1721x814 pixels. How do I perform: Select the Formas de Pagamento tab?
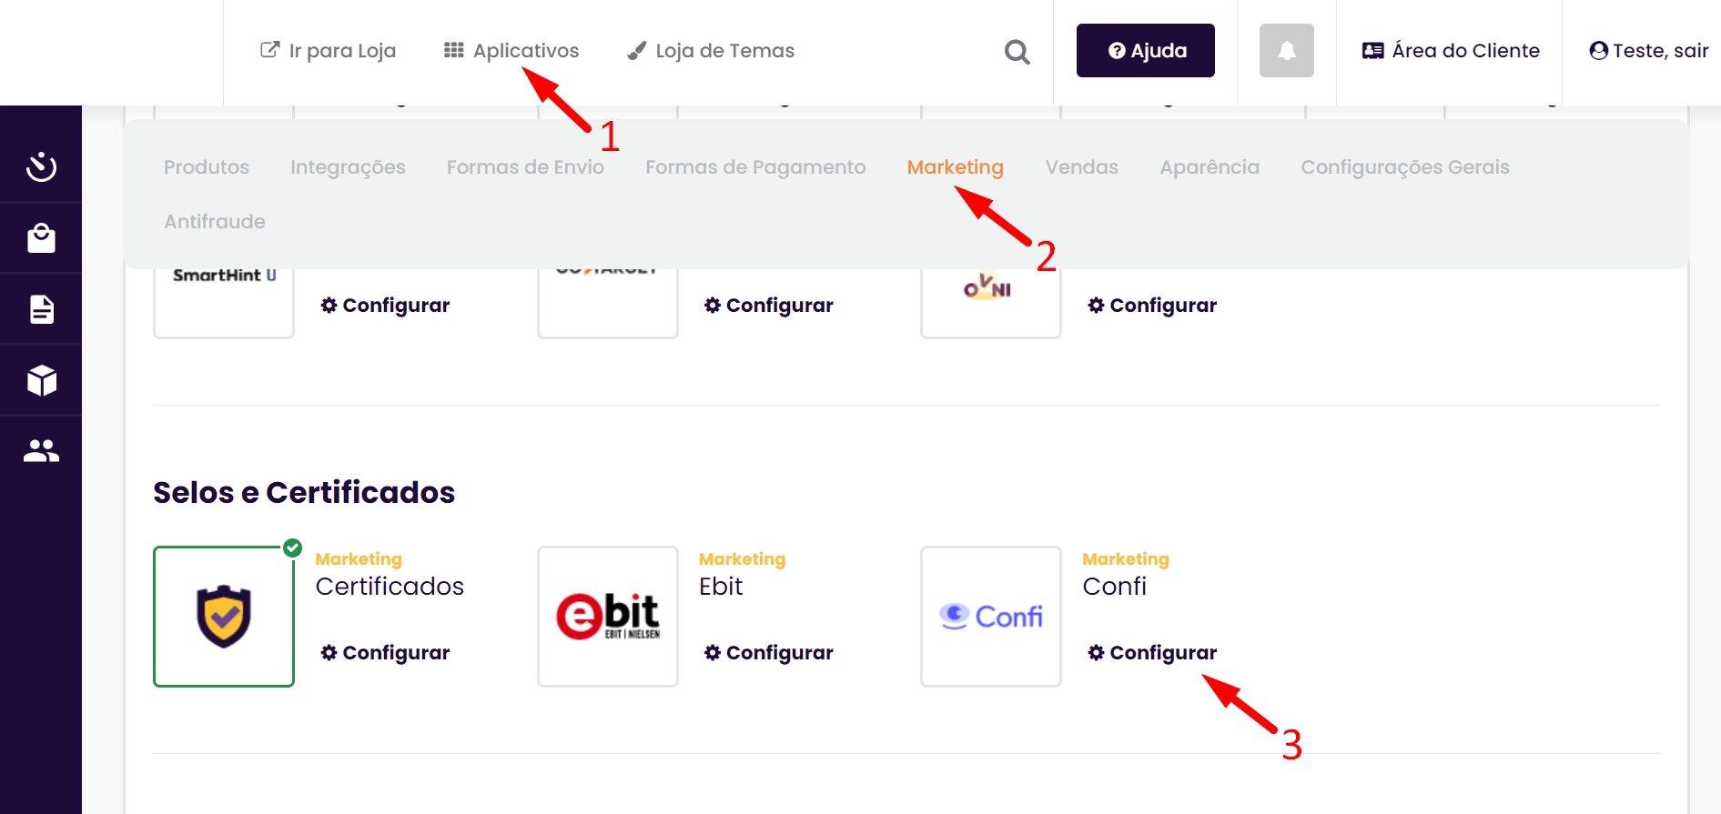[x=755, y=167]
